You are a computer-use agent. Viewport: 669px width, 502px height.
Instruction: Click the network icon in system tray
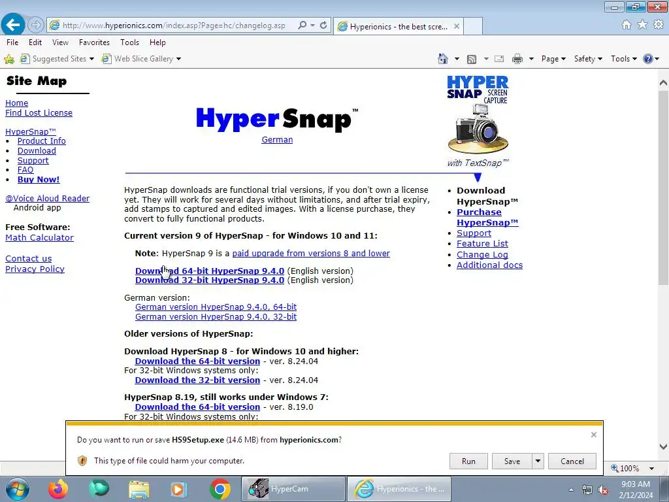point(587,490)
